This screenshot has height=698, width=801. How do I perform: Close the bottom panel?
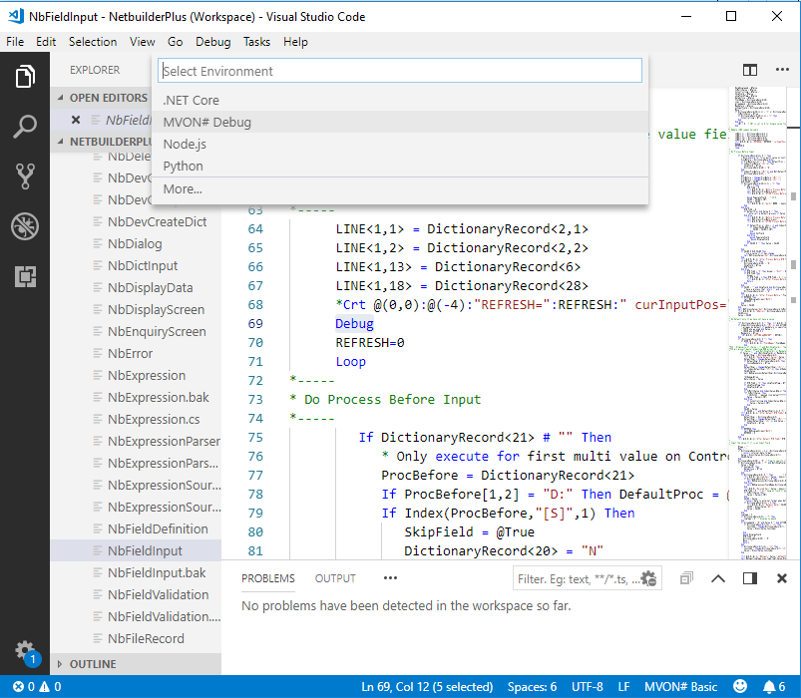point(782,578)
